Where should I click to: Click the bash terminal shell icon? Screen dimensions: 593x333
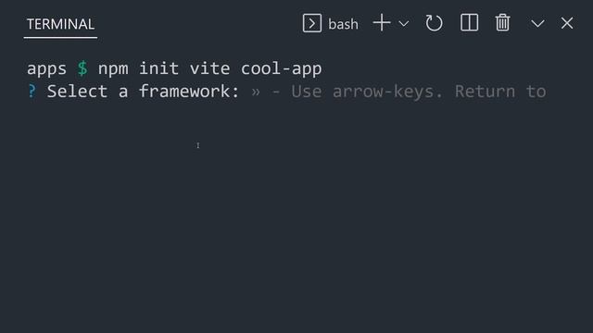tap(312, 23)
